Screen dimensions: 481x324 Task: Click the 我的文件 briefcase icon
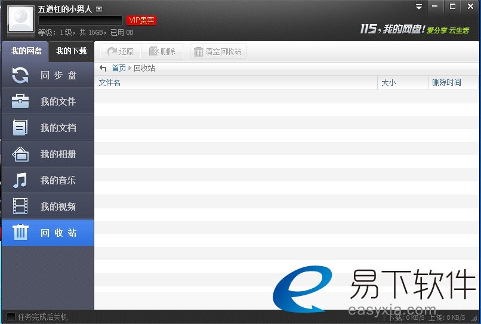(x=20, y=101)
